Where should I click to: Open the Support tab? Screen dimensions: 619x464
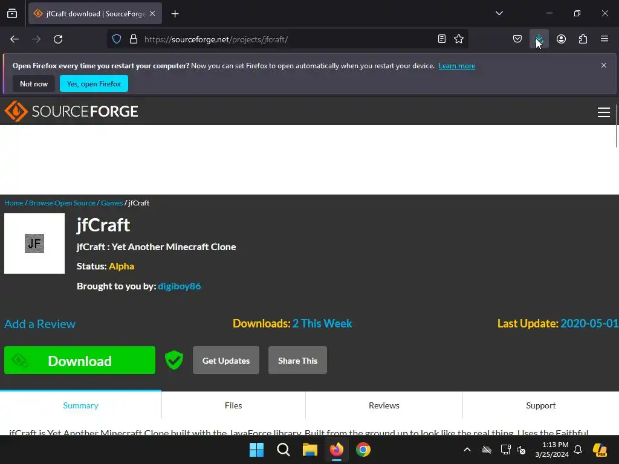tap(540, 405)
